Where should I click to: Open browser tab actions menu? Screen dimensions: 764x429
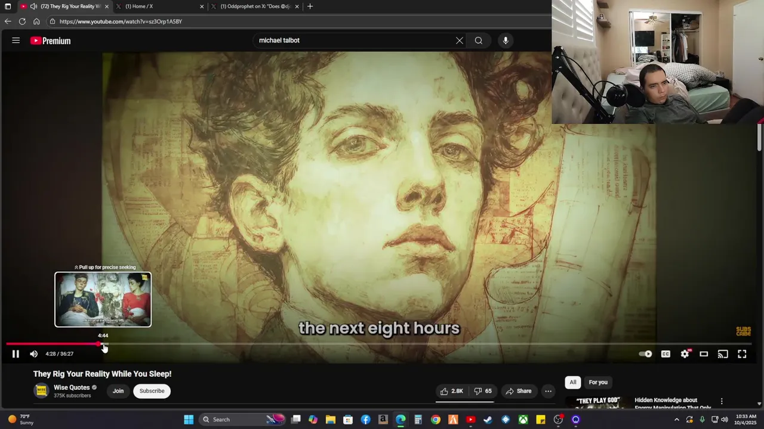click(x=8, y=7)
